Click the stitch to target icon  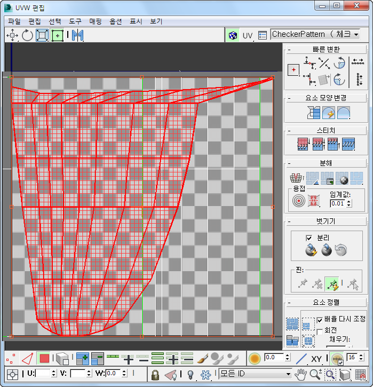(303, 144)
